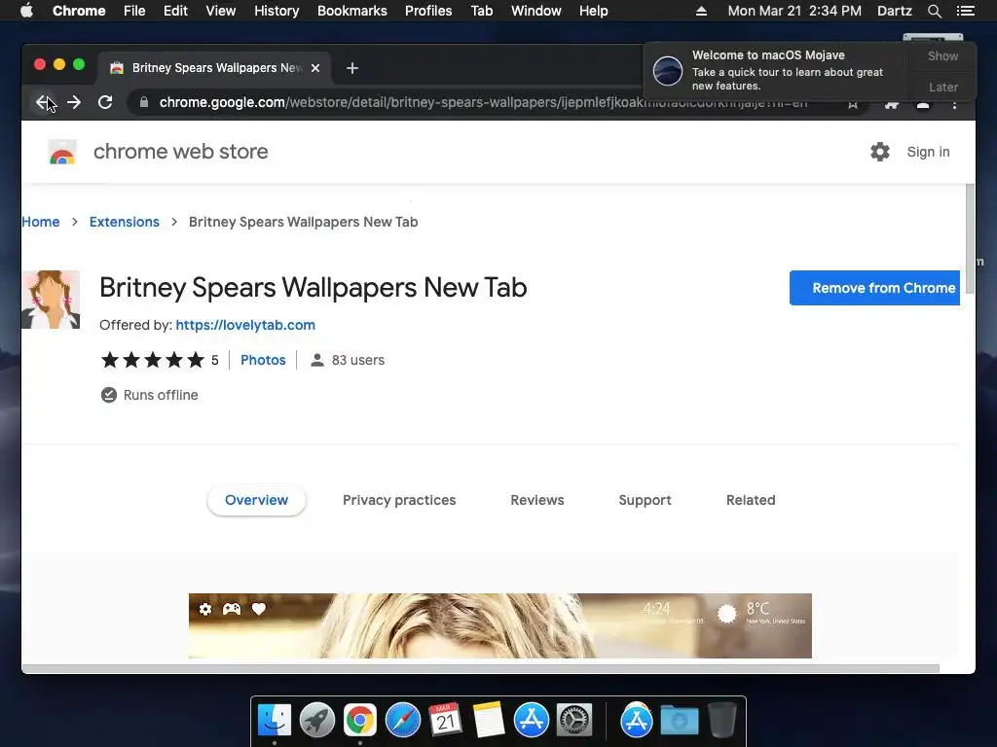Screen dimensions: 997x747
Task: Go forward with the forward arrow
Action: point(74,102)
